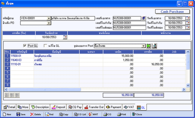Open the Payment tab
The width and height of the screenshot is (195, 118).
[x=114, y=107]
